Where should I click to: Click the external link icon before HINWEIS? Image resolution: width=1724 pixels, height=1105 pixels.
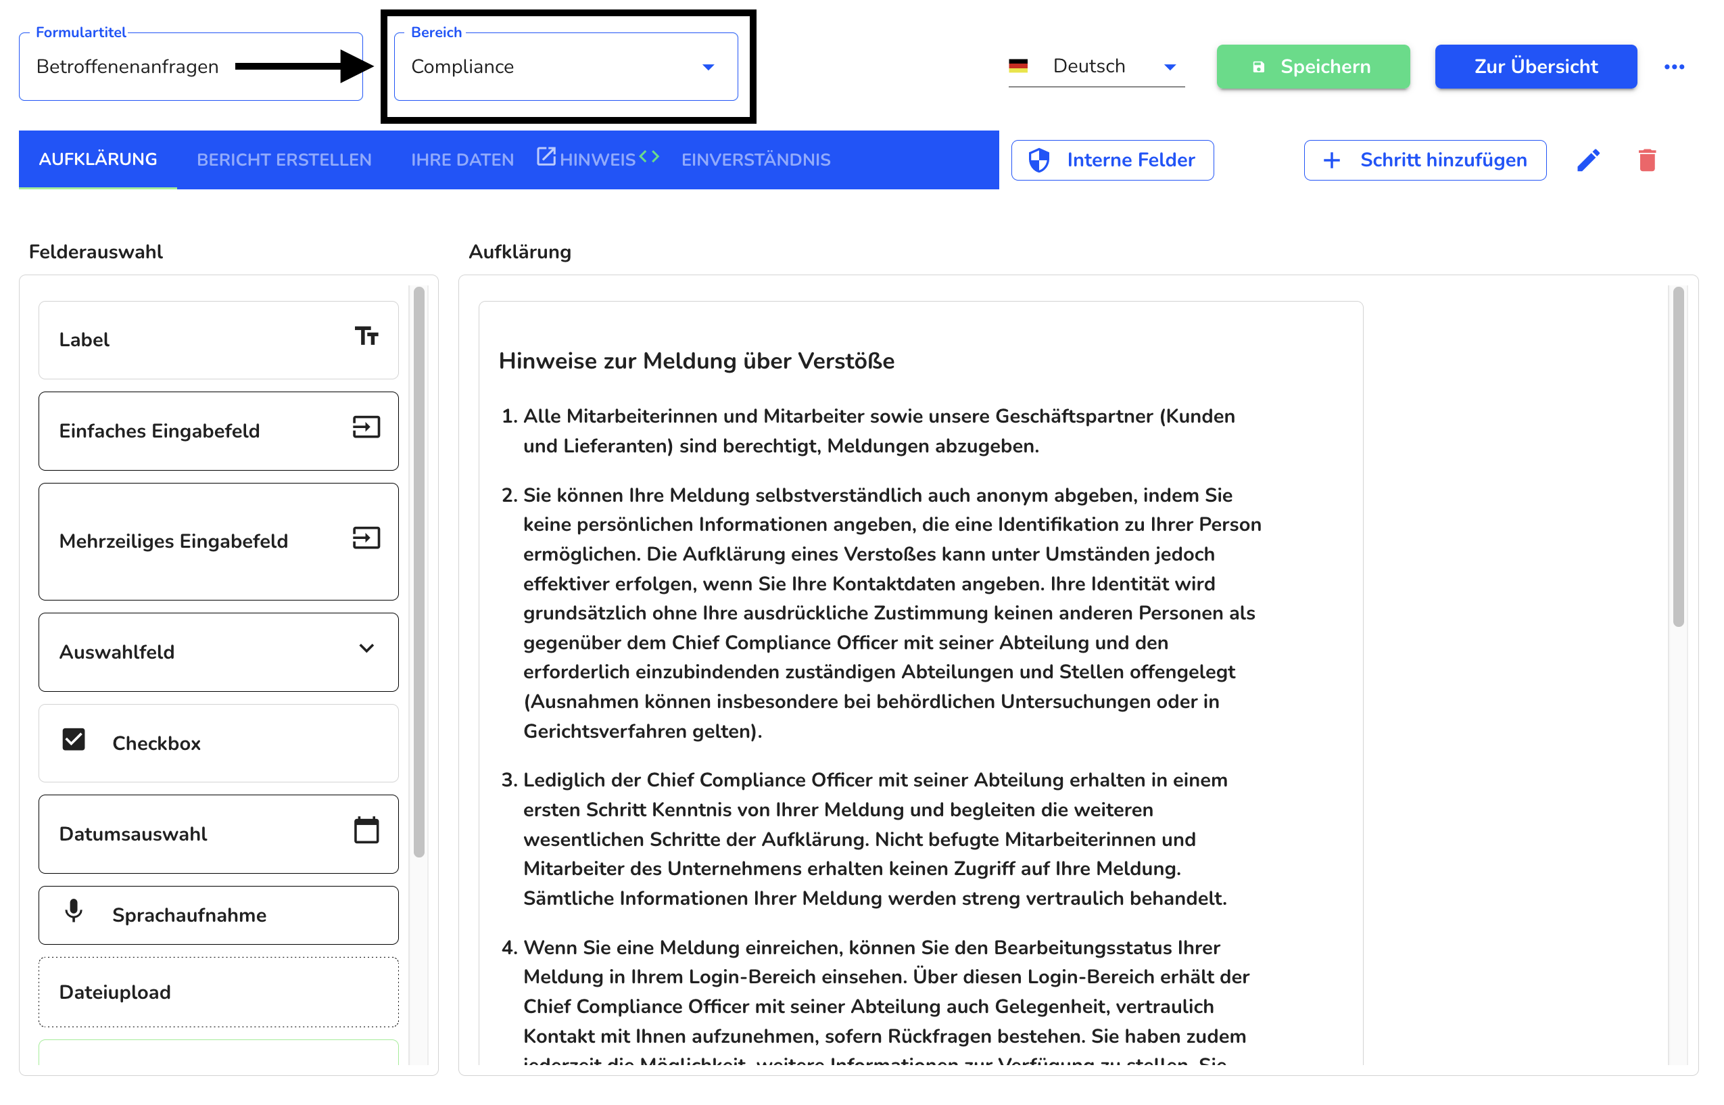pos(546,156)
